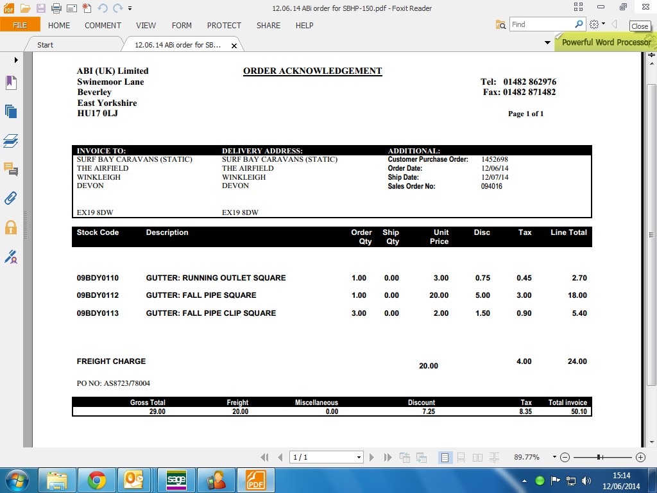This screenshot has width=657, height=493.
Task: Enable single page view mode
Action: pos(445,458)
